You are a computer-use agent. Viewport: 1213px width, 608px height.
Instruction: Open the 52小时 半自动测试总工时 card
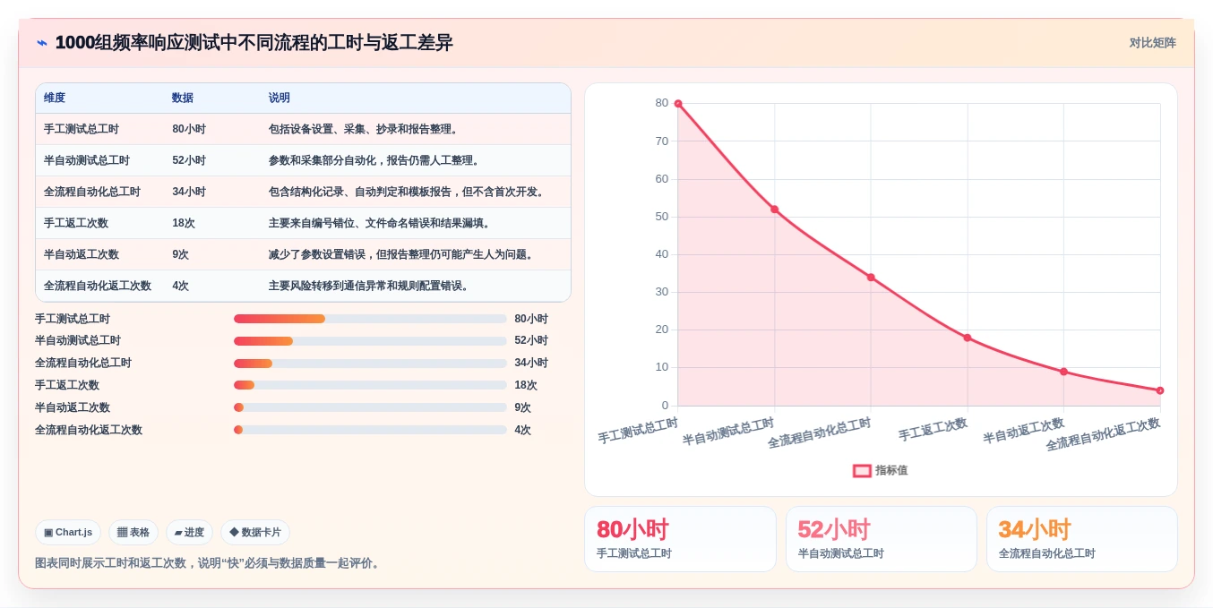click(x=882, y=539)
